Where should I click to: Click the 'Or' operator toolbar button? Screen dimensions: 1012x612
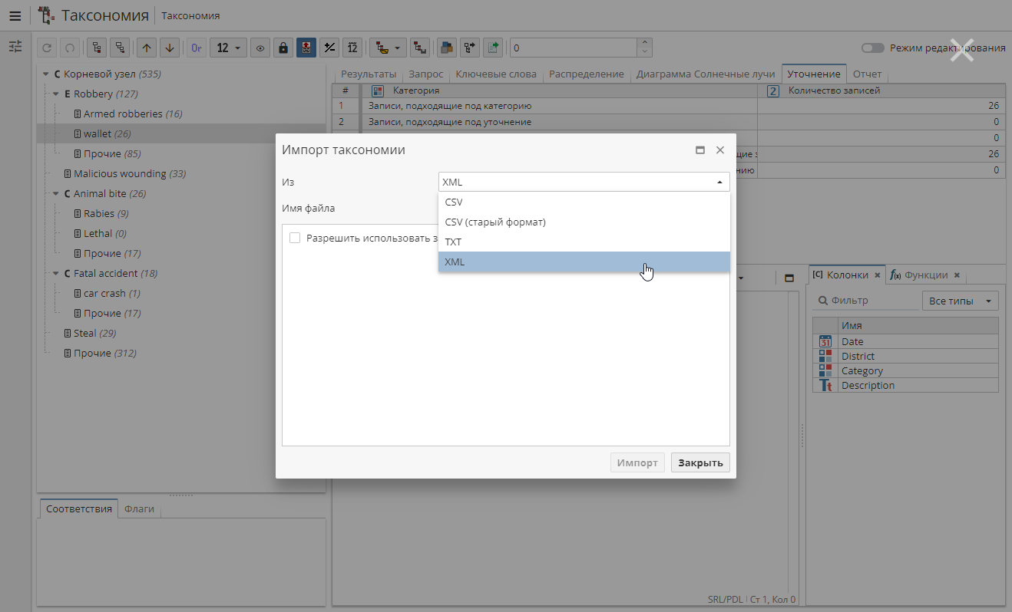point(197,48)
